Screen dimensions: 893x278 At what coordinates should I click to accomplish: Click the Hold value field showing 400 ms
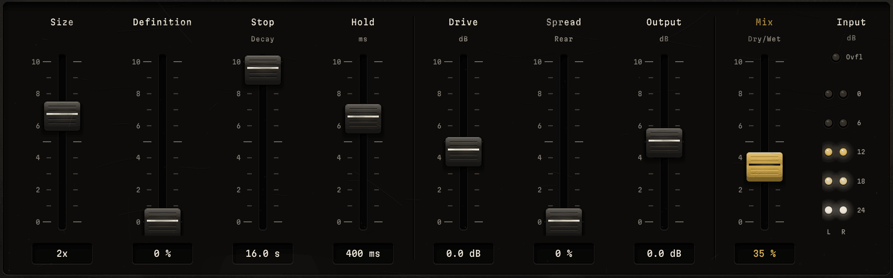(363, 254)
